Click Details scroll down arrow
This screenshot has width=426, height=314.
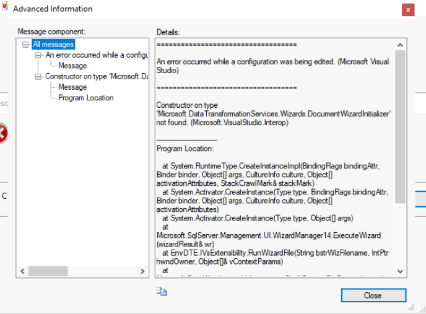[400, 271]
